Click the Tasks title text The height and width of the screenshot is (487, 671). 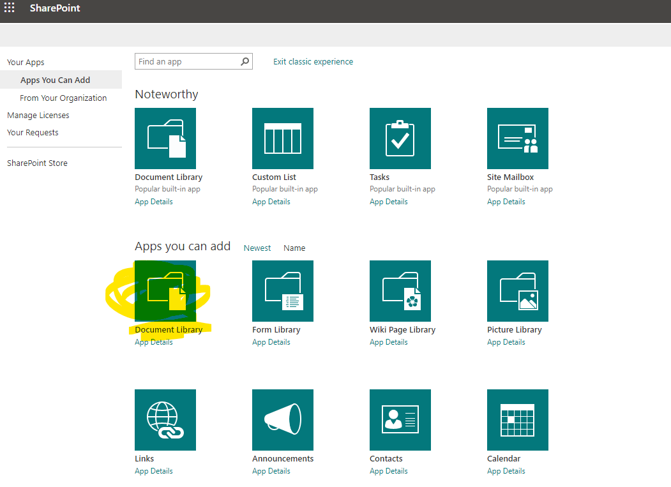pos(380,177)
